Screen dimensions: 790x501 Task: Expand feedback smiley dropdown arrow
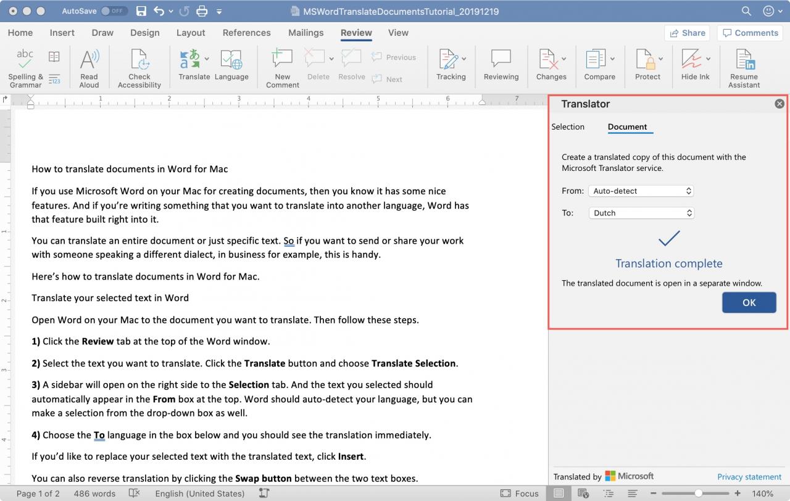point(781,12)
